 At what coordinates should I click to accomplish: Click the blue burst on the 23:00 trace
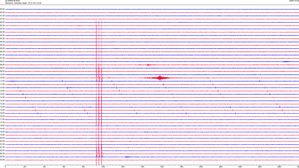(127, 157)
